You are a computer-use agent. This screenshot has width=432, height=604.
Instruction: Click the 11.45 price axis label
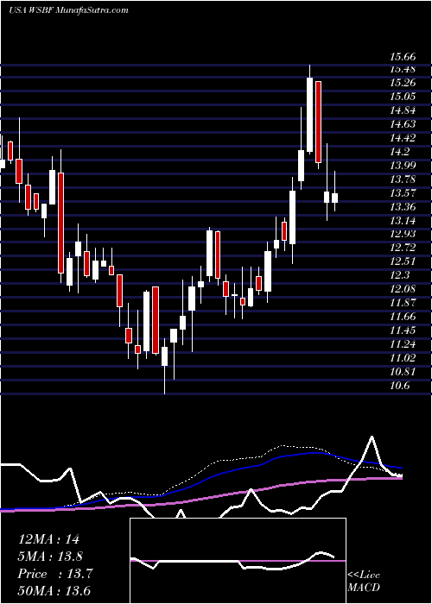click(403, 330)
